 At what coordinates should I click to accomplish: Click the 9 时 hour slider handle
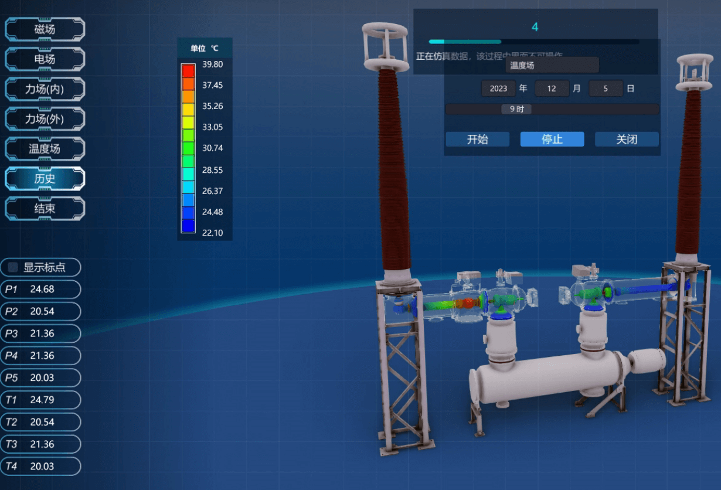point(516,109)
